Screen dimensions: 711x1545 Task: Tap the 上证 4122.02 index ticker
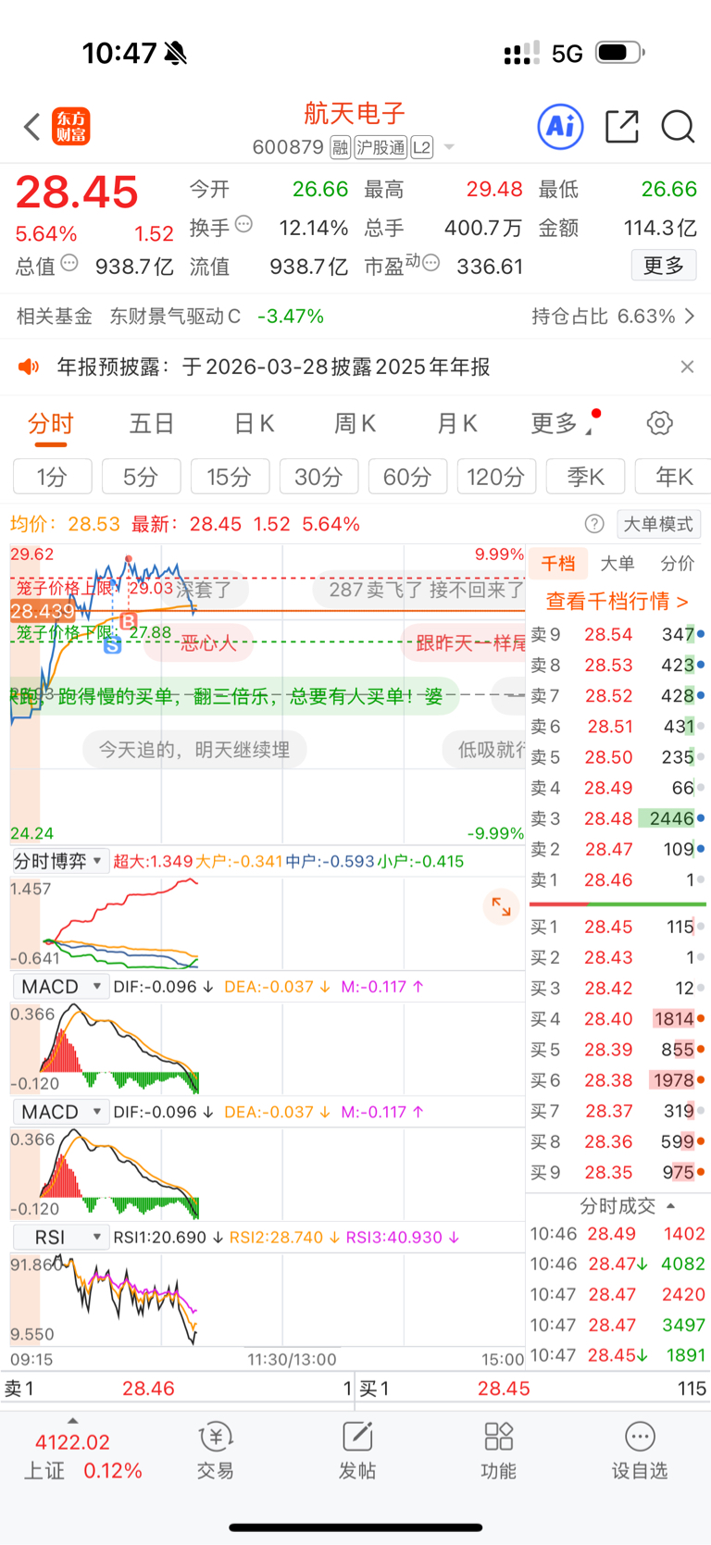tap(81, 1456)
